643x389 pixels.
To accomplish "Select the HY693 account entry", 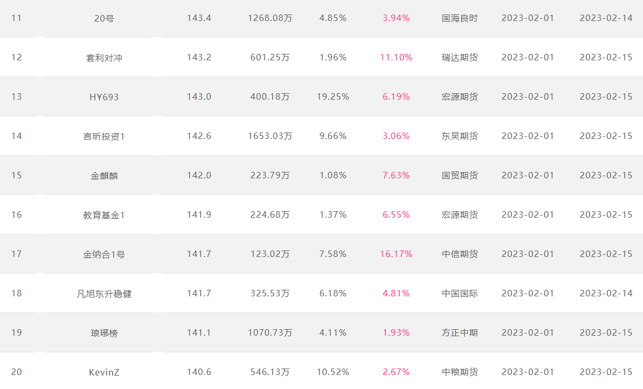I will click(103, 97).
